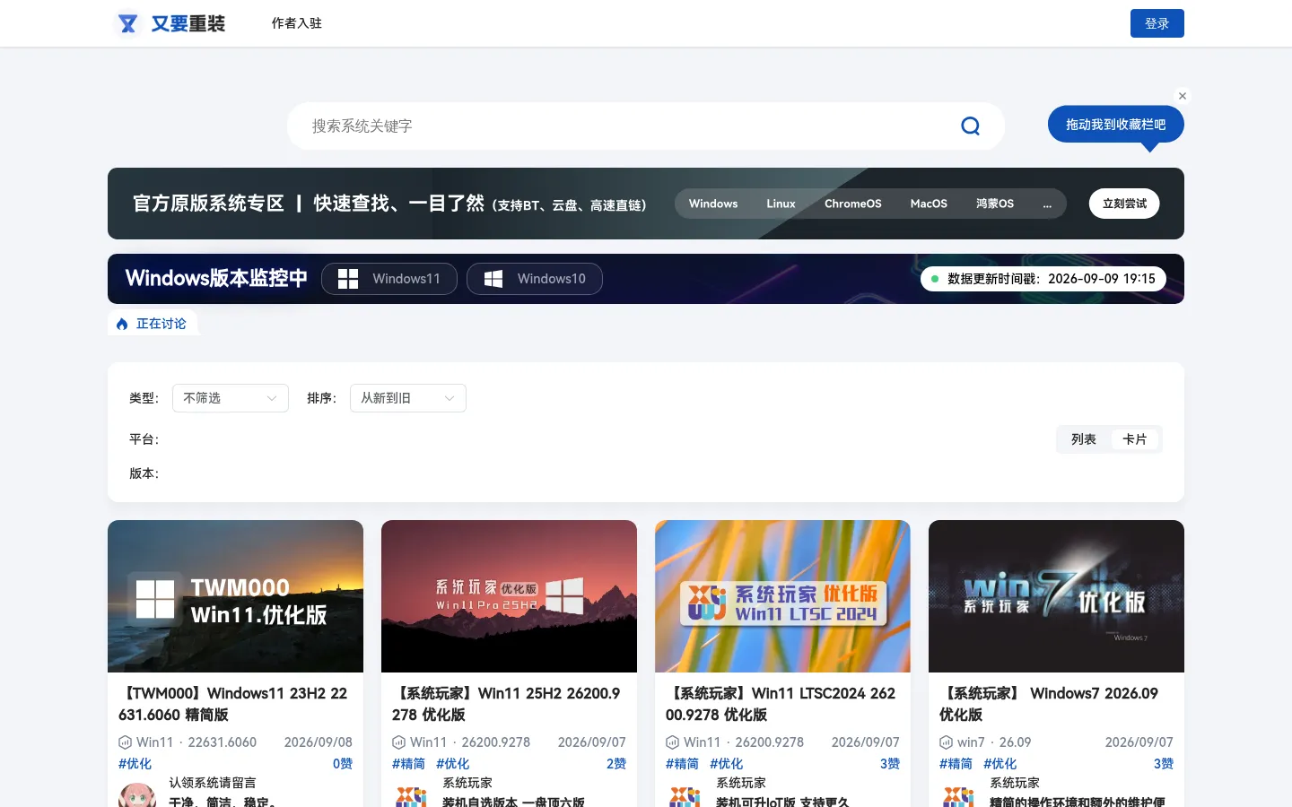Click author avatar on Win11 25H2 card
1292x807 pixels.
pos(411,795)
